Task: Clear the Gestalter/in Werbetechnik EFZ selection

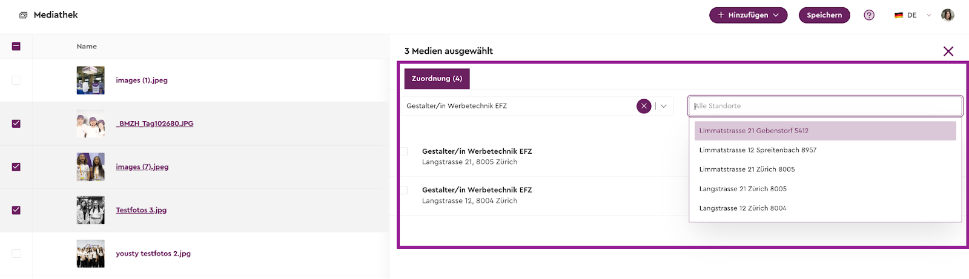Action: point(644,106)
